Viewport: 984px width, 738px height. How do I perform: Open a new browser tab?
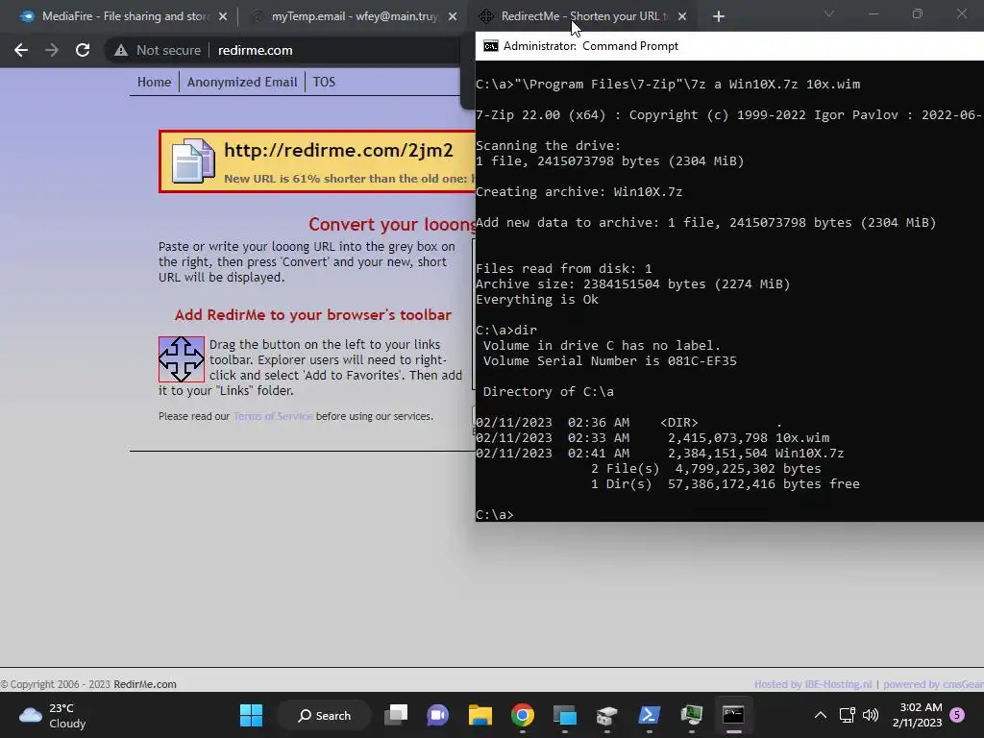point(719,16)
